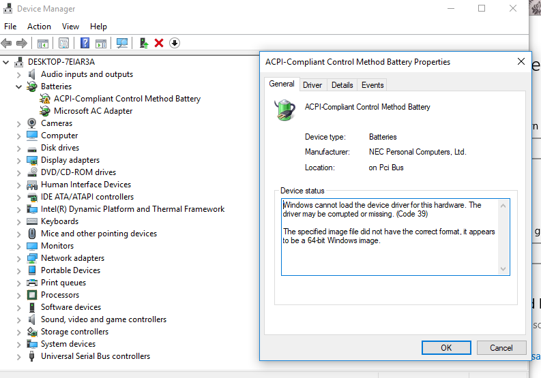Image resolution: width=541 pixels, height=378 pixels.
Task: Expand Audio inputs and outputs
Action: pos(18,74)
